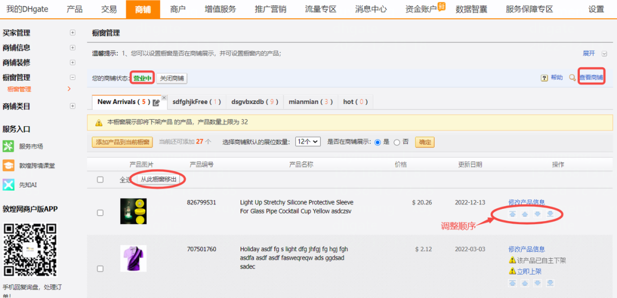Screen dimensions: 617x298
Task: Click 修改产品信息 for product 707501760
Action: [x=527, y=249]
